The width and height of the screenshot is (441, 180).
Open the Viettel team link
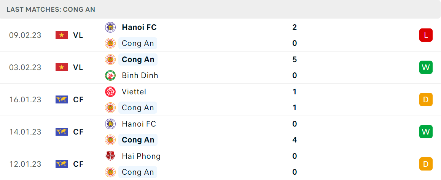[134, 92]
